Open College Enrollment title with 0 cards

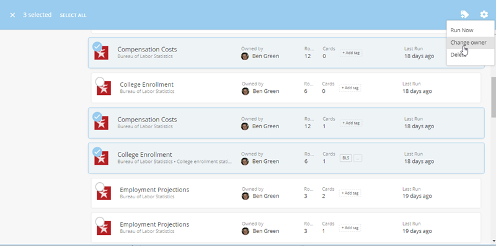(x=147, y=84)
